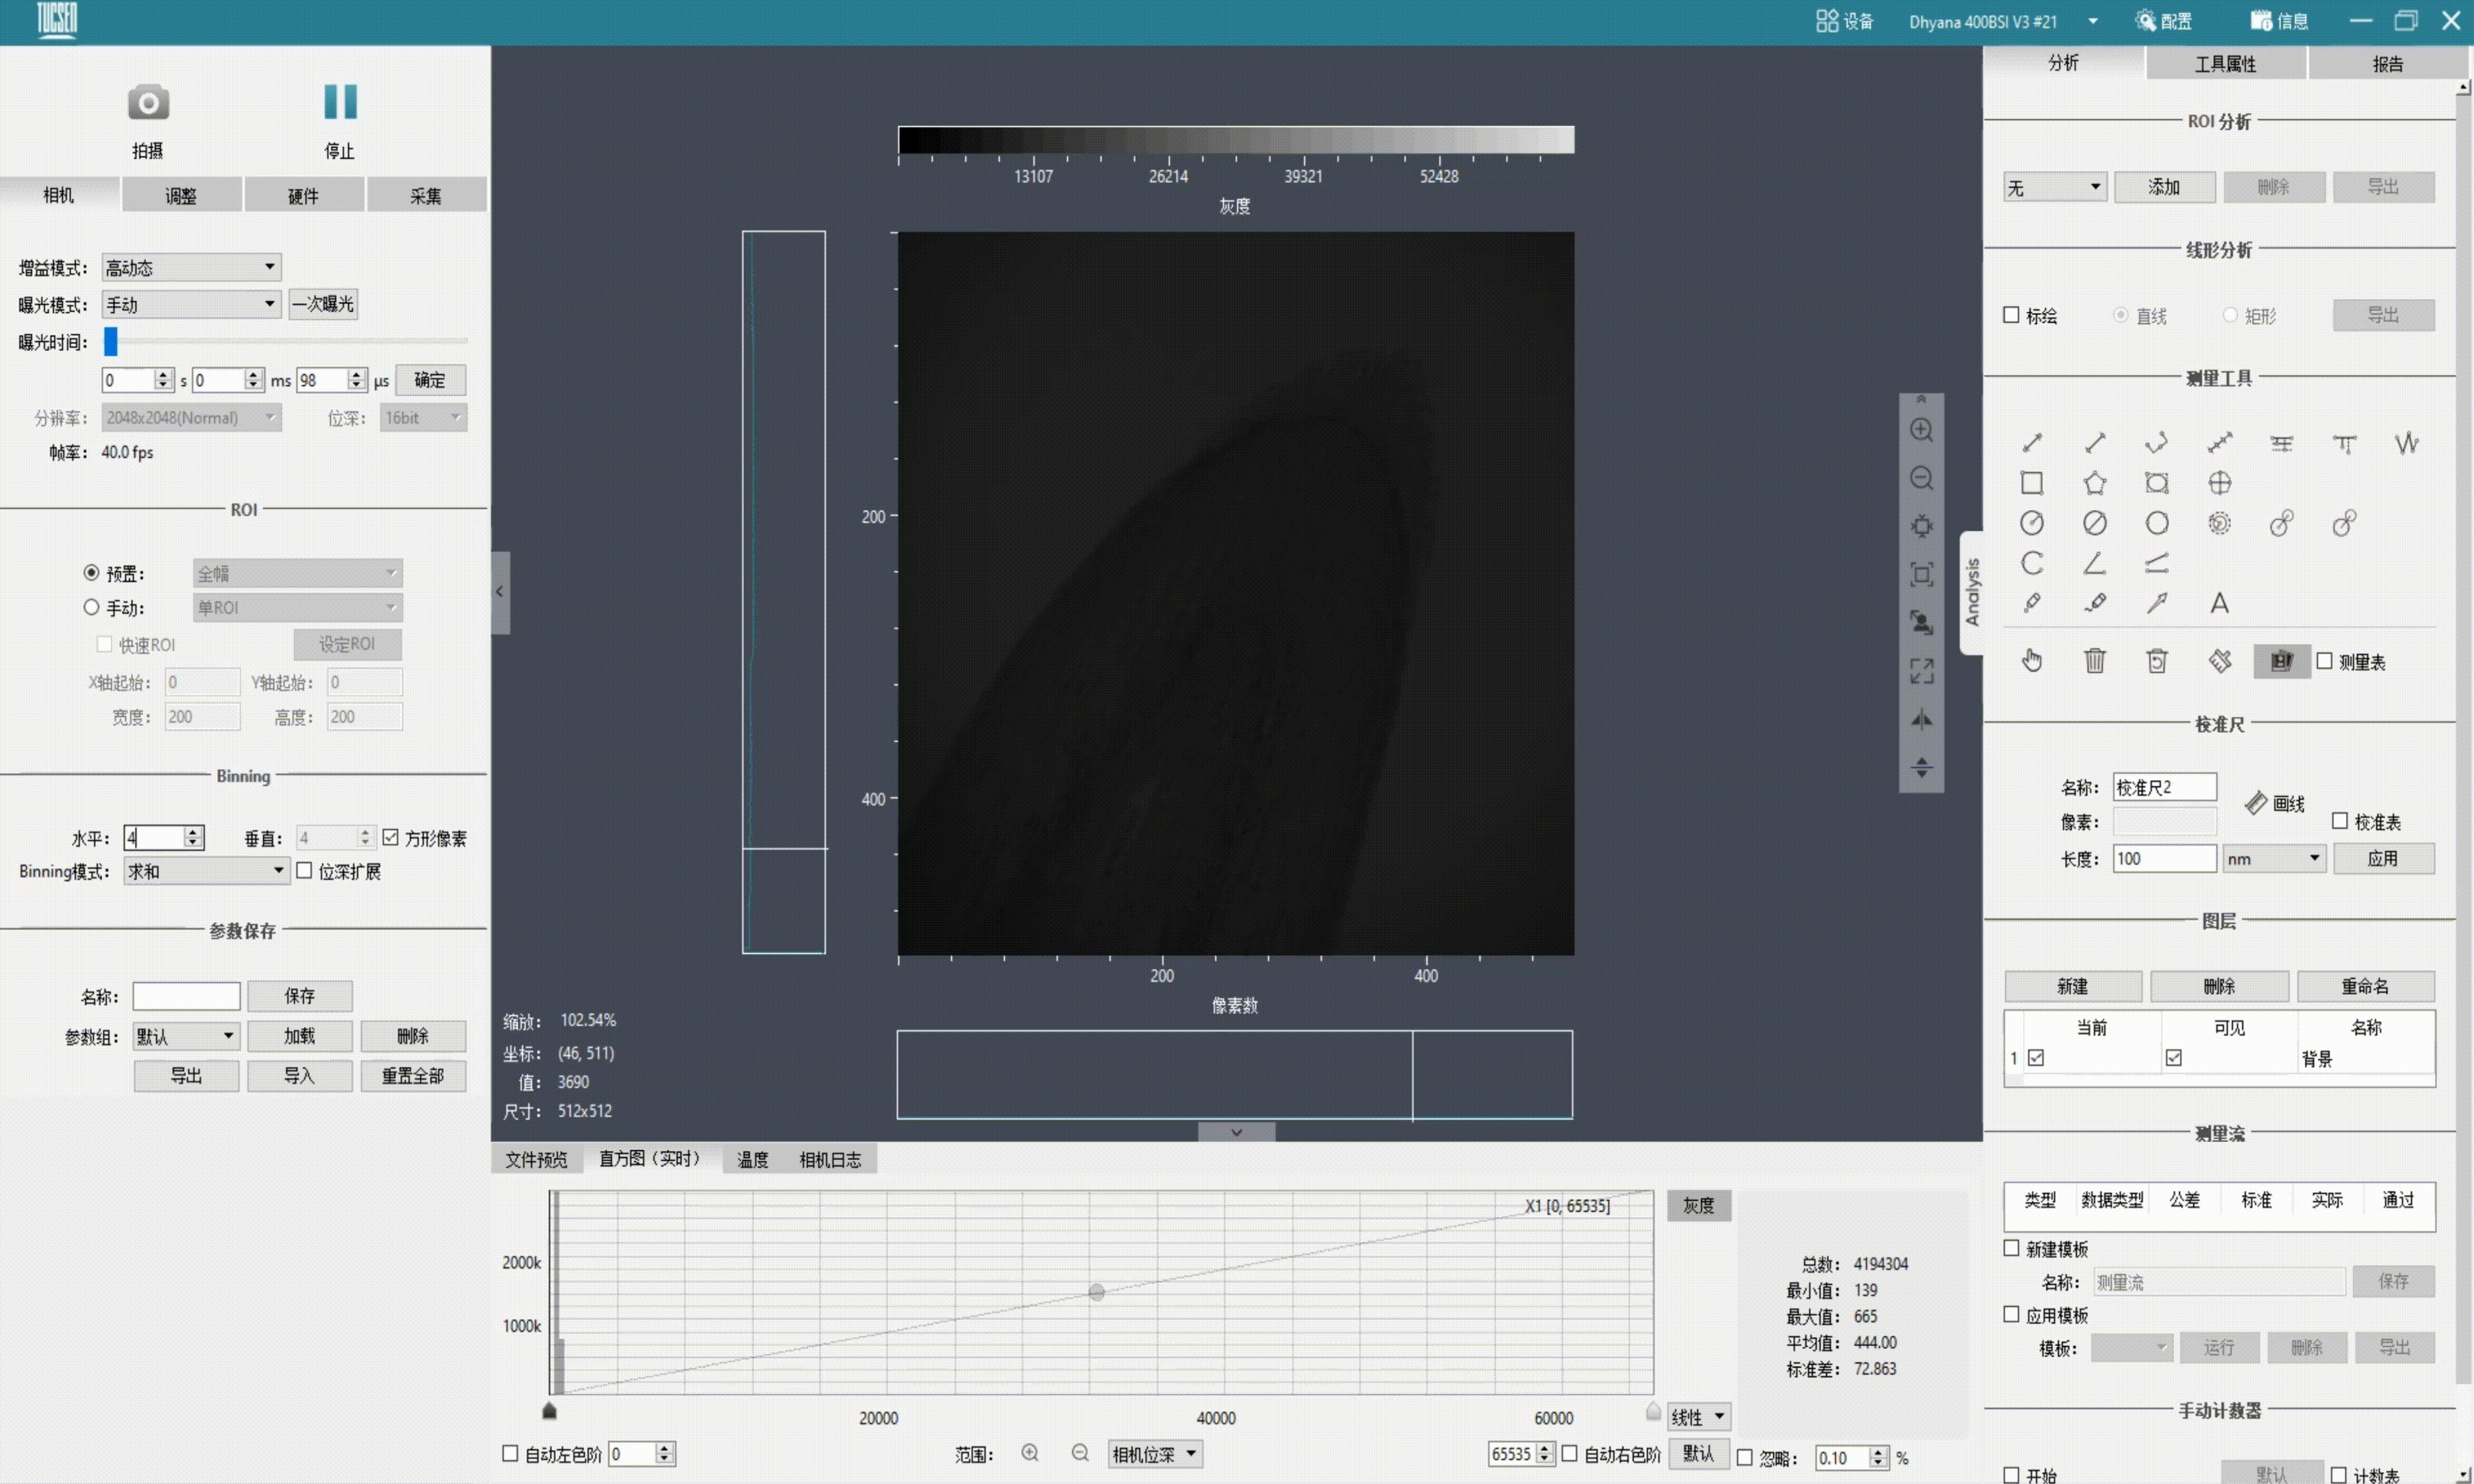Select the text annotation tool

point(2220,602)
